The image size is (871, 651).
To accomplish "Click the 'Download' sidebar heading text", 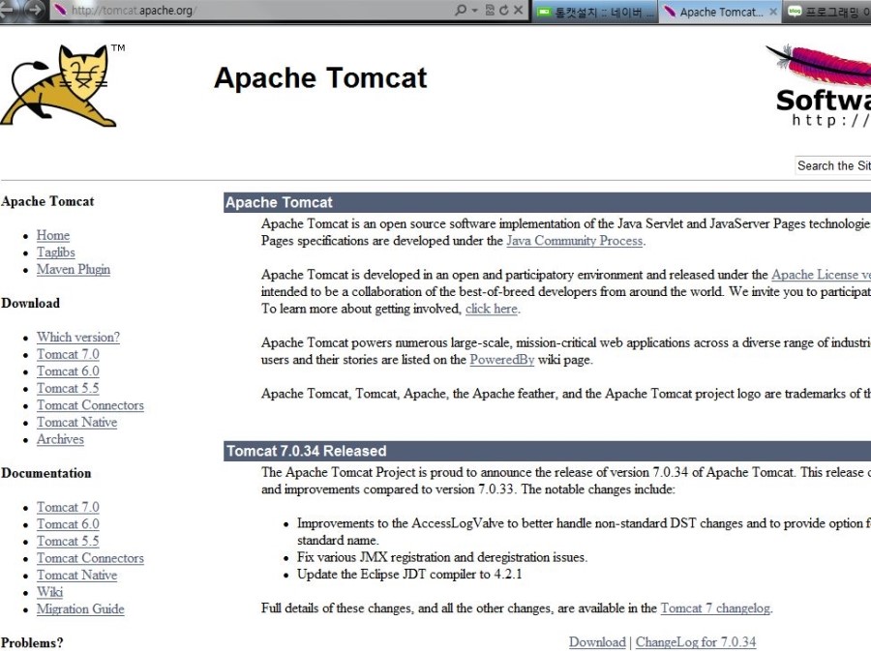I will [31, 304].
